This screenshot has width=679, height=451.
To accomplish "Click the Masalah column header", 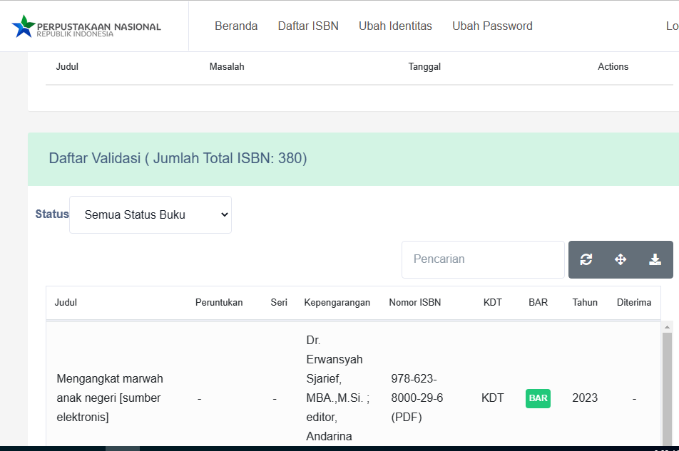I will [227, 66].
